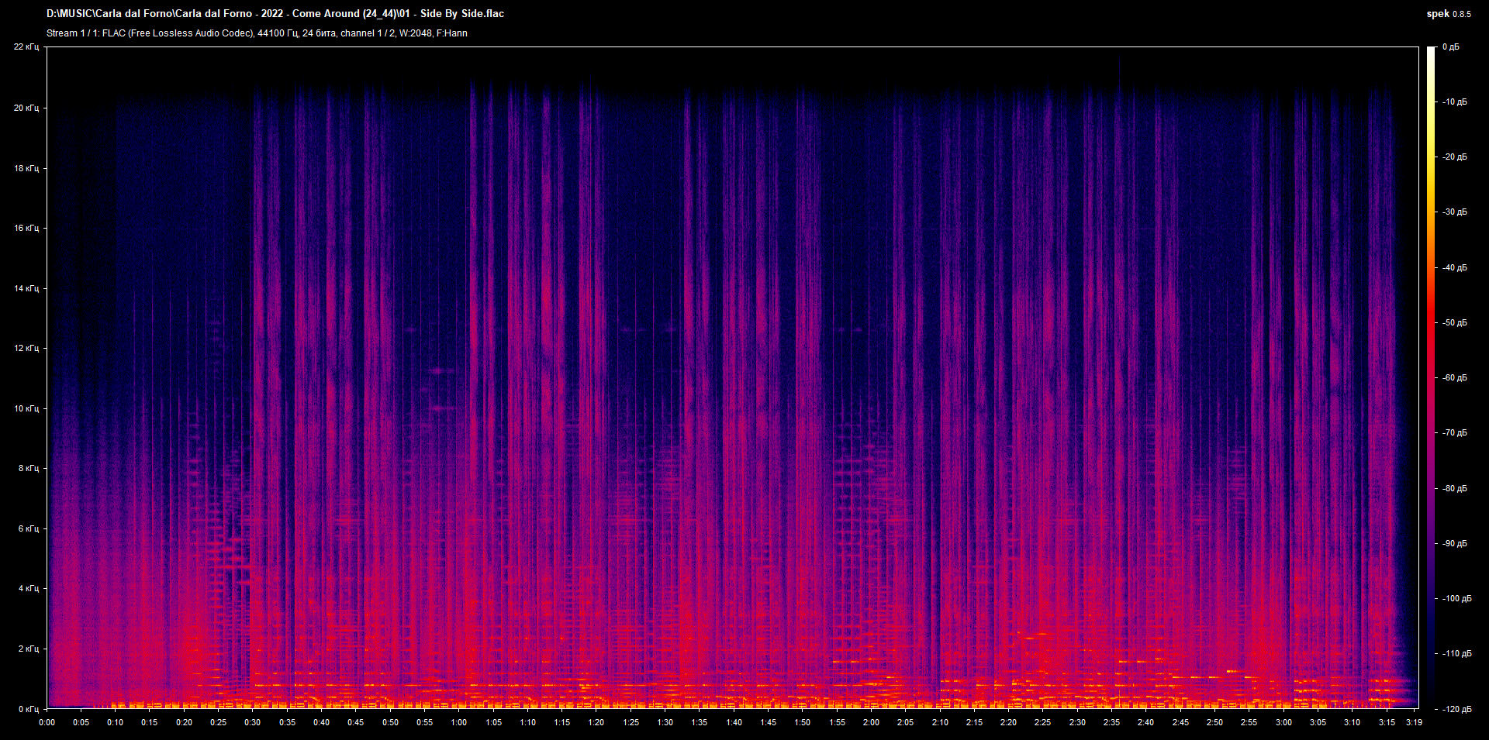Click the '3:00' time axis label
Screen dimensions: 1489x740
1283,722
